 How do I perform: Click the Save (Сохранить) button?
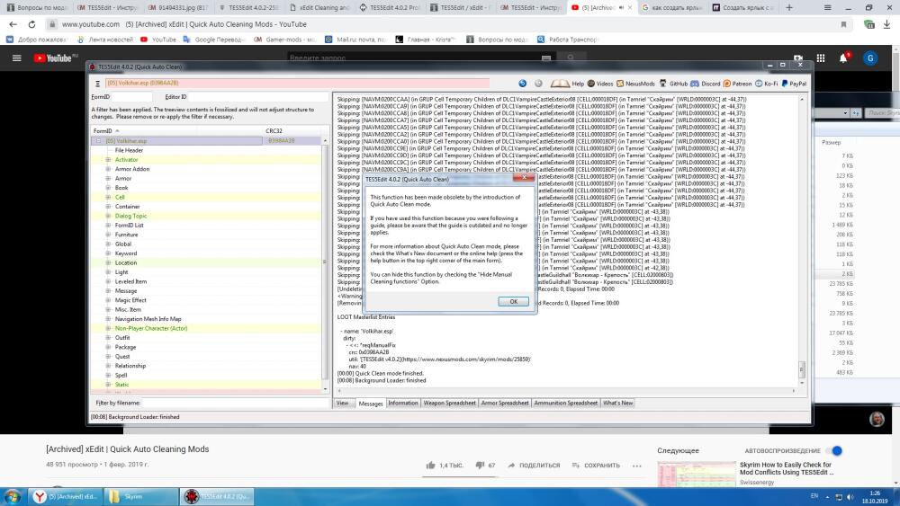point(596,466)
